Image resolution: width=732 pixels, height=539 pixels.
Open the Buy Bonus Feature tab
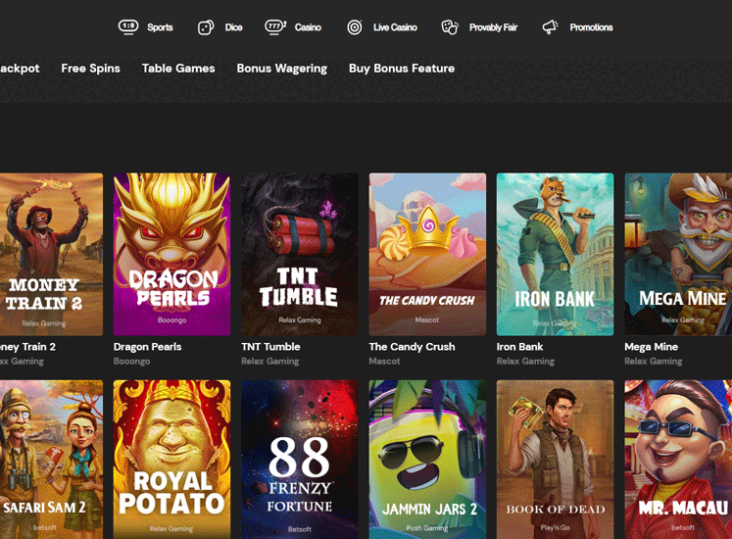[x=402, y=69]
